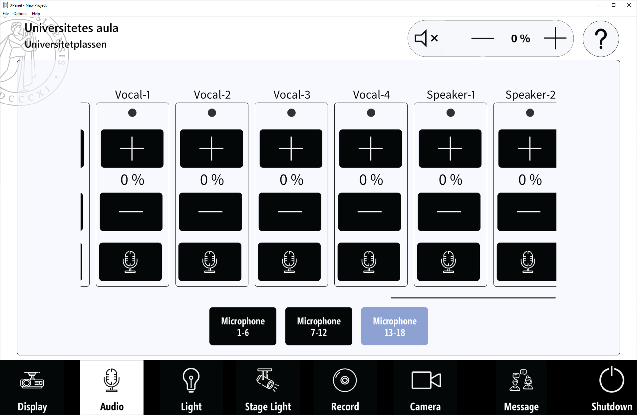Toggle the Speaker-1 microphone mute
The image size is (637, 415).
tap(449, 262)
